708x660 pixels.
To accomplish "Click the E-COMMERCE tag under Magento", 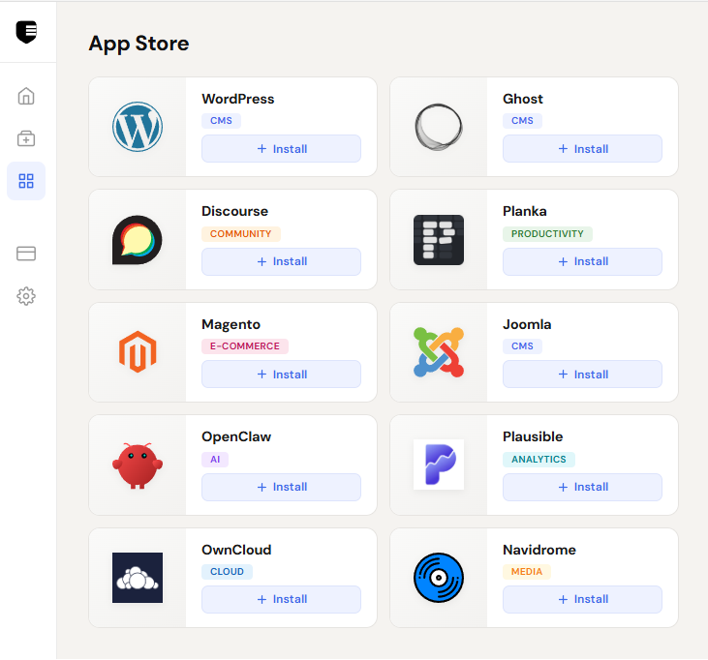I will pos(245,346).
